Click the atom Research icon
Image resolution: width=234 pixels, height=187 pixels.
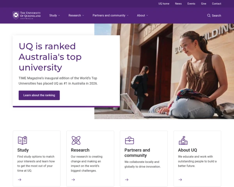coord(76,140)
